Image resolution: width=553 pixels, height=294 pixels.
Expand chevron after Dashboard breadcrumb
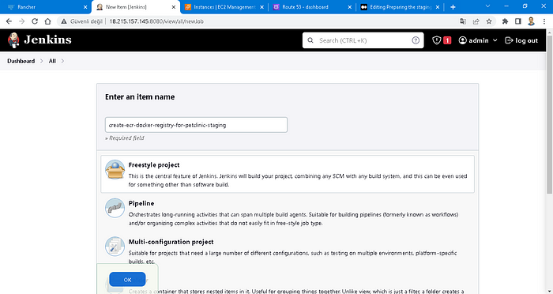click(41, 61)
